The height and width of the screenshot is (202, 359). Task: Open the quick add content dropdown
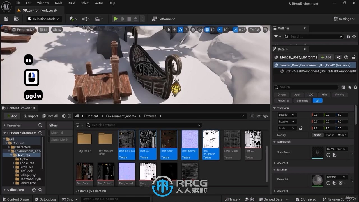[73, 19]
